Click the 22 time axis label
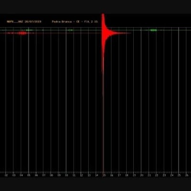 pos(157,175)
